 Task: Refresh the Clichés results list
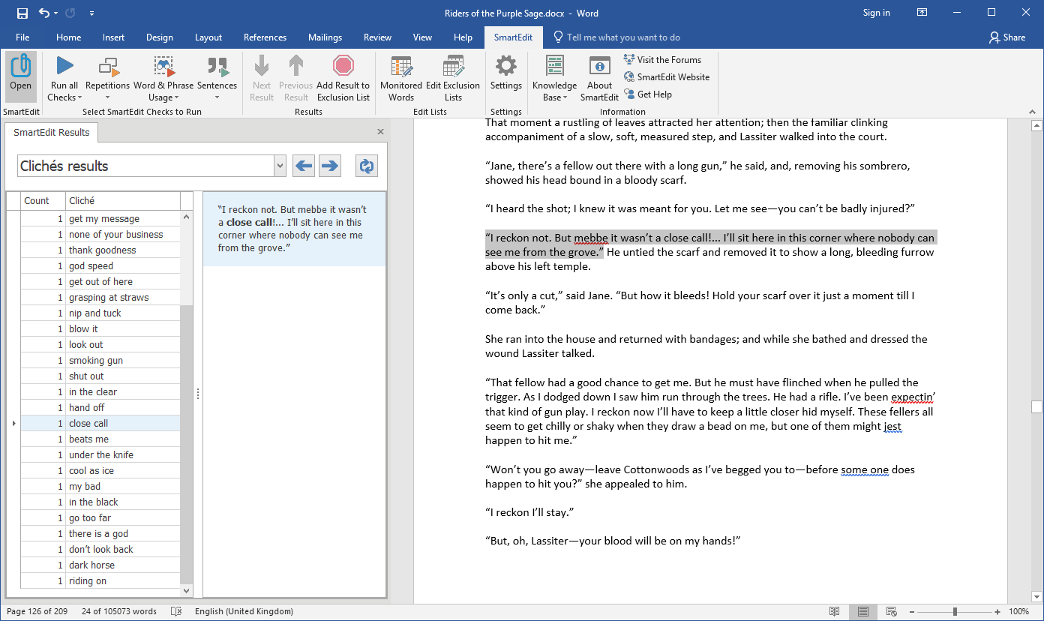366,166
